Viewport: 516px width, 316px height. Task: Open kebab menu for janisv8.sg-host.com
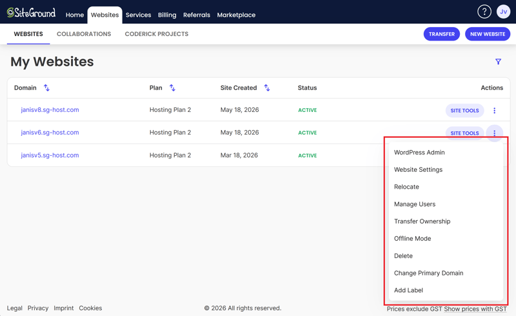(494, 110)
